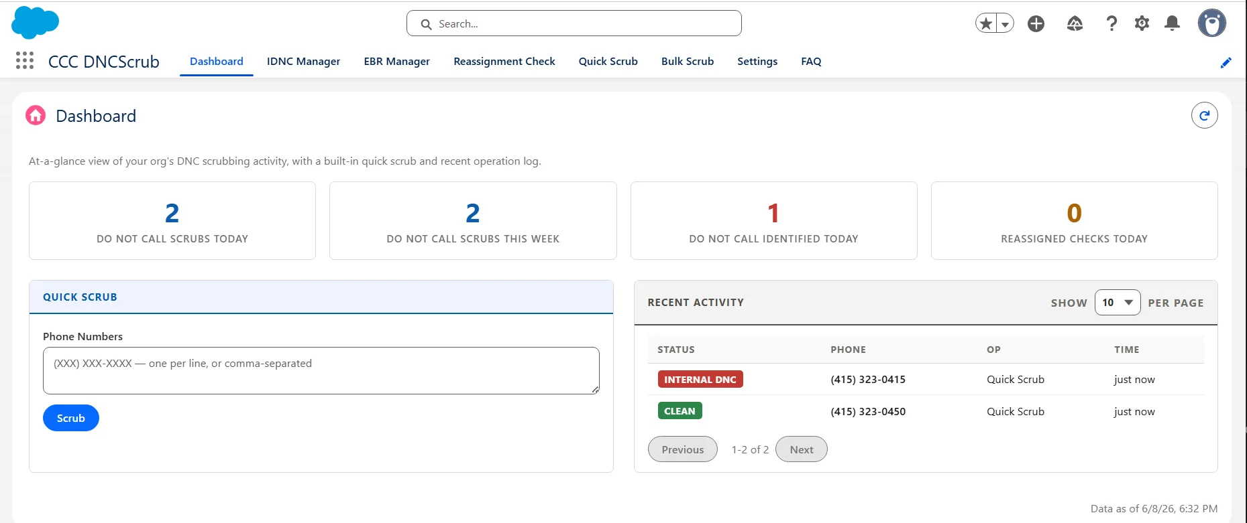Open the App Launcher grid icon
1247x523 pixels.
tap(25, 61)
